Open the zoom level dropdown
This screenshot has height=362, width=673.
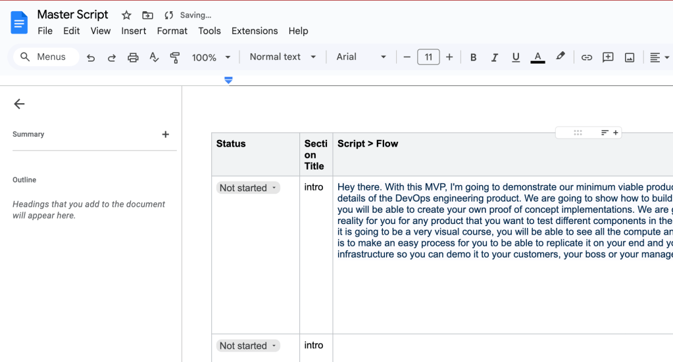point(211,57)
